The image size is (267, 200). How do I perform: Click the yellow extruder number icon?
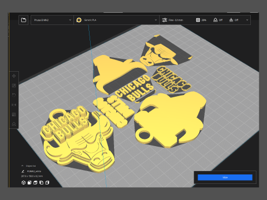79,20
